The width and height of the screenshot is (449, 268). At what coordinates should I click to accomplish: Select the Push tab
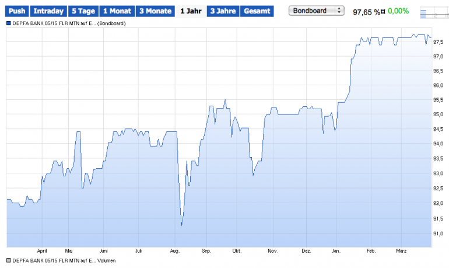click(17, 11)
